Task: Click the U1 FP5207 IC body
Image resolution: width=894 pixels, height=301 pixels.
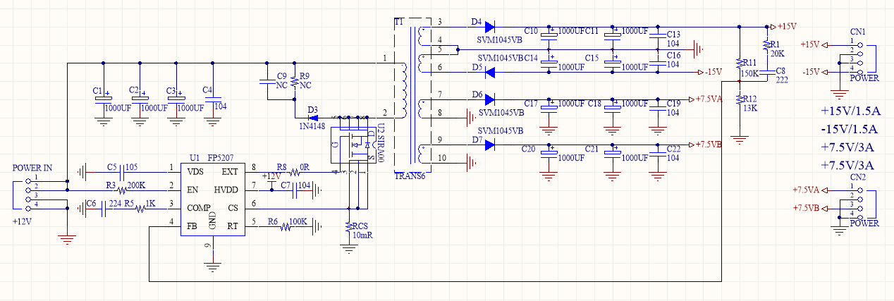Action: 213,199
